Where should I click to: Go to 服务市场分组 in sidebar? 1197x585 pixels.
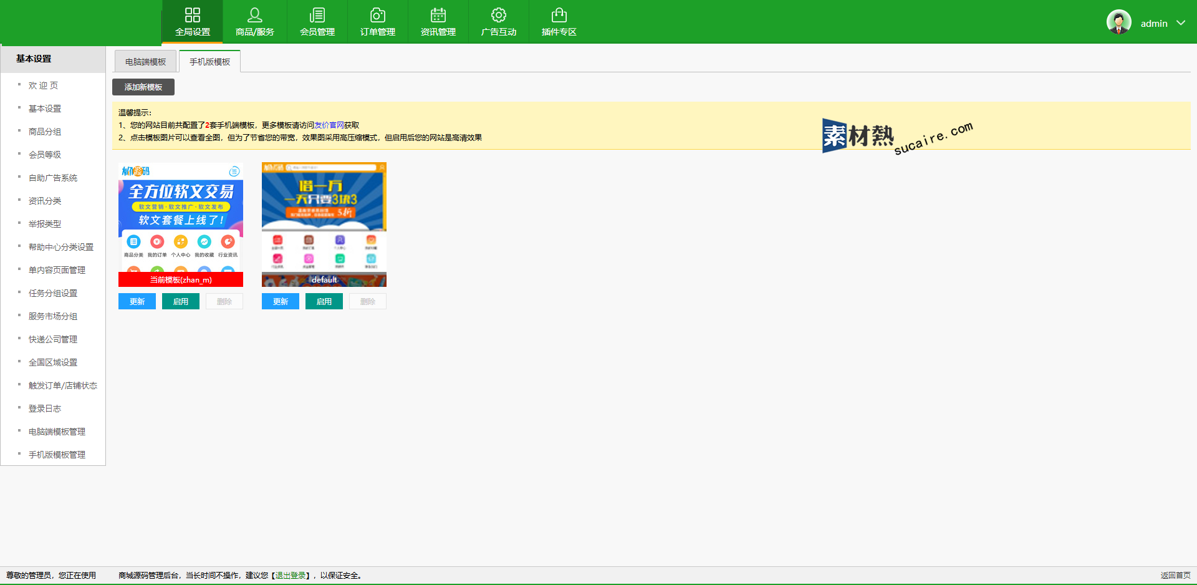[x=53, y=316]
